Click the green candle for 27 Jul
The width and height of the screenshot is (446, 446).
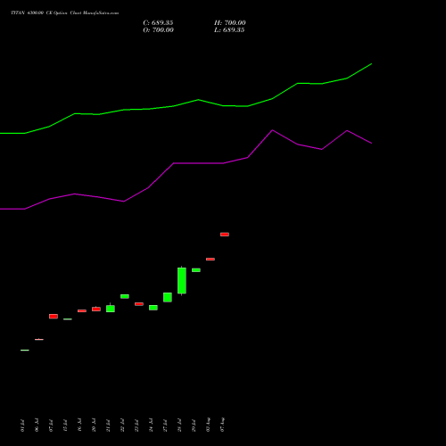click(x=168, y=297)
